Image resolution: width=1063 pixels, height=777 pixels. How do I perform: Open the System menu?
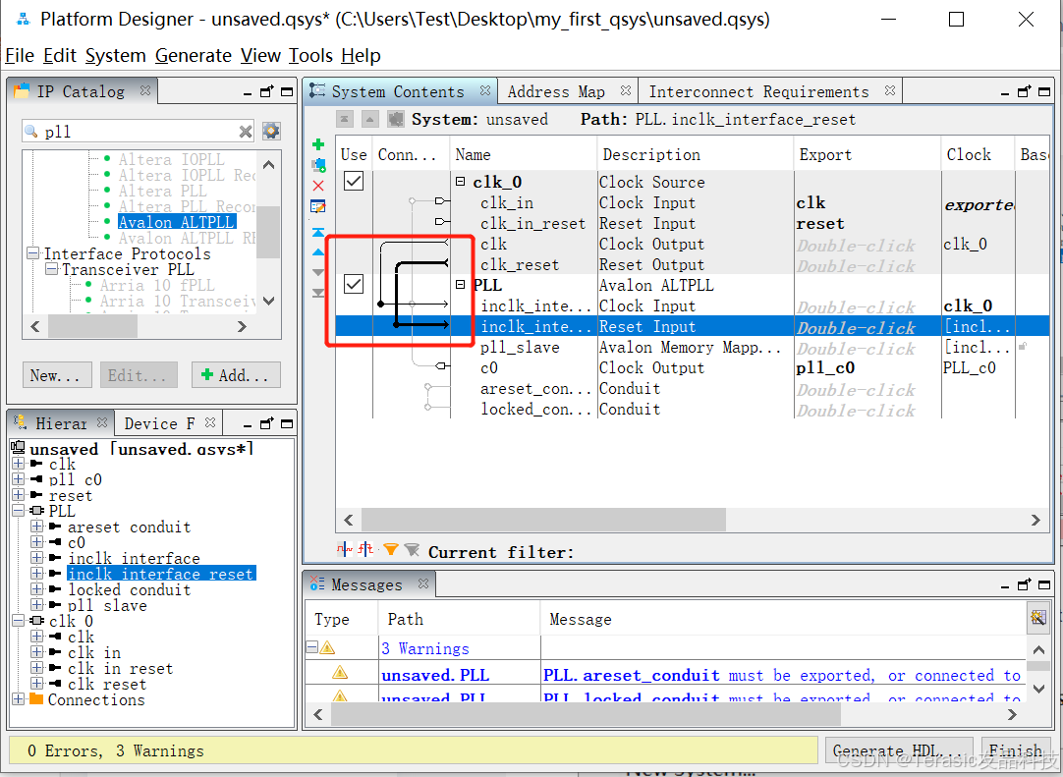(x=116, y=56)
